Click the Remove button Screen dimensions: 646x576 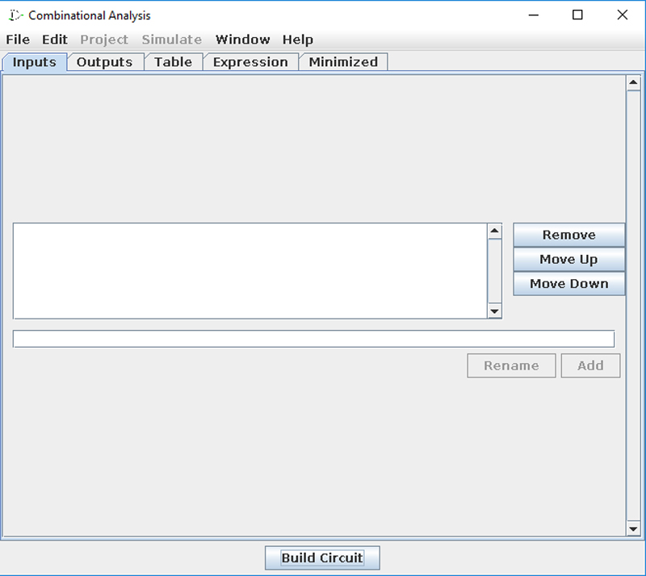pos(569,235)
